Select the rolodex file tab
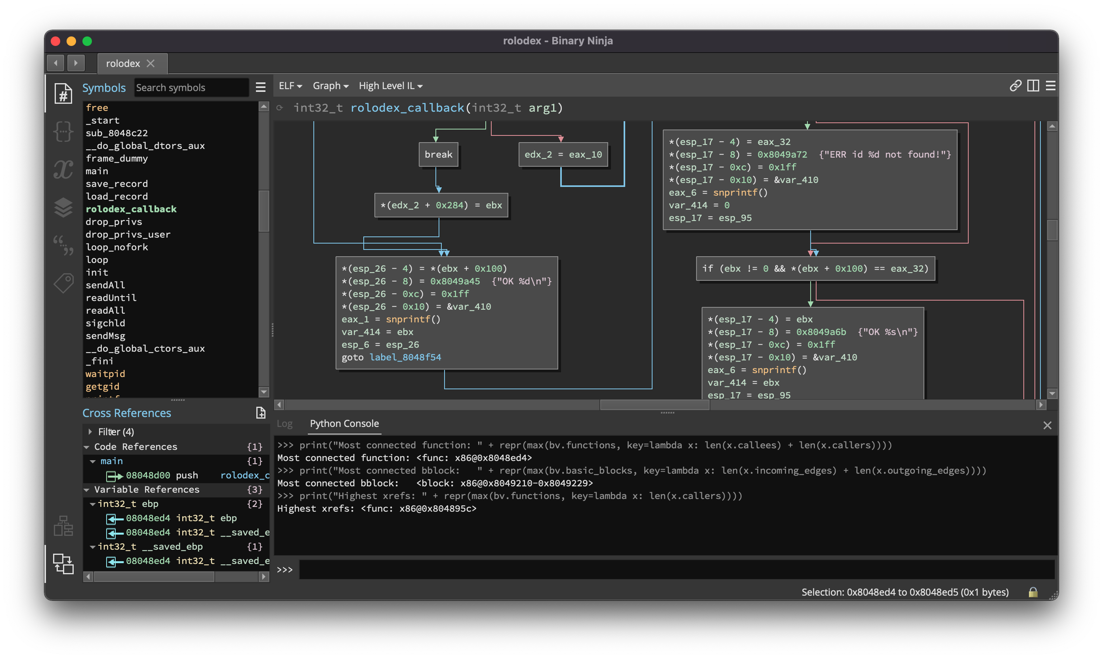The width and height of the screenshot is (1103, 659). (123, 63)
